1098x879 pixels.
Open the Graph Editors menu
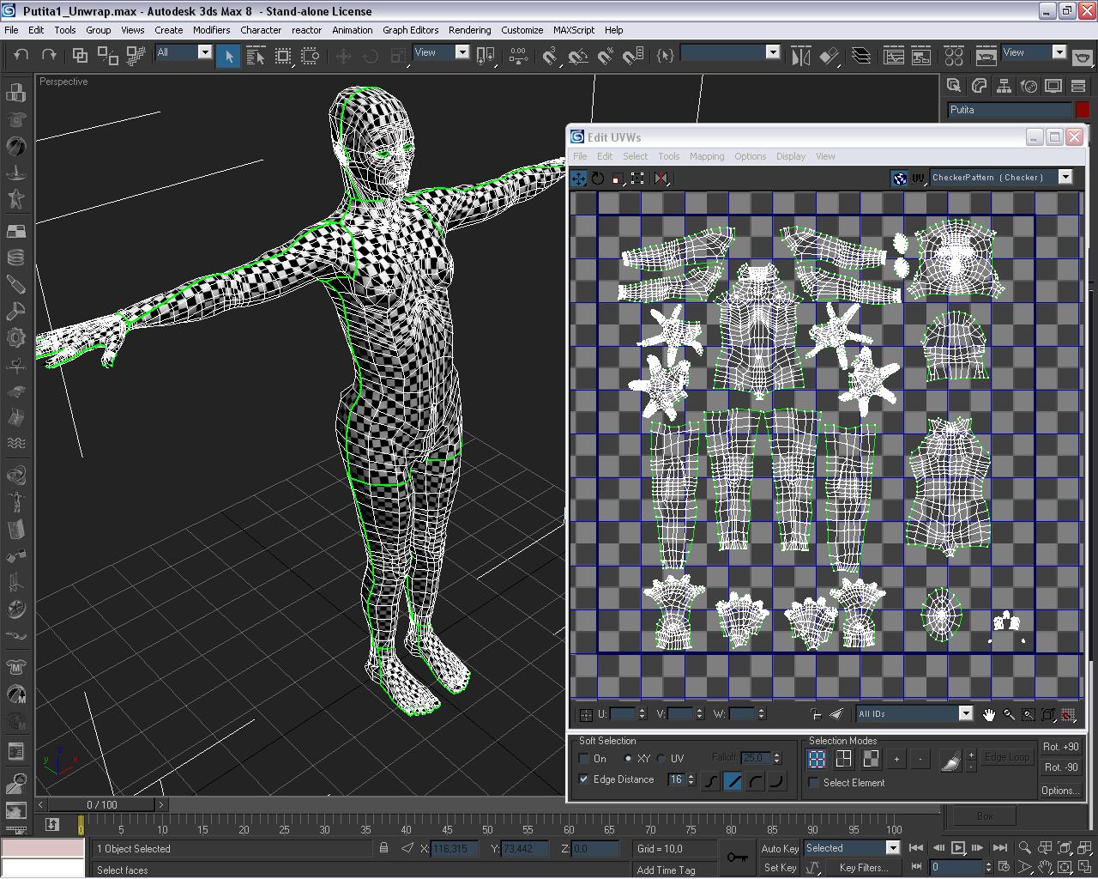click(410, 30)
